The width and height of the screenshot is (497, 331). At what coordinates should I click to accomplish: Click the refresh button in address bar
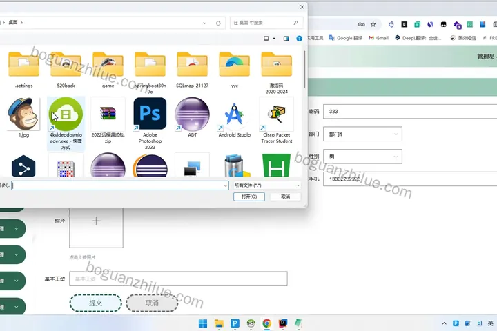(x=218, y=23)
